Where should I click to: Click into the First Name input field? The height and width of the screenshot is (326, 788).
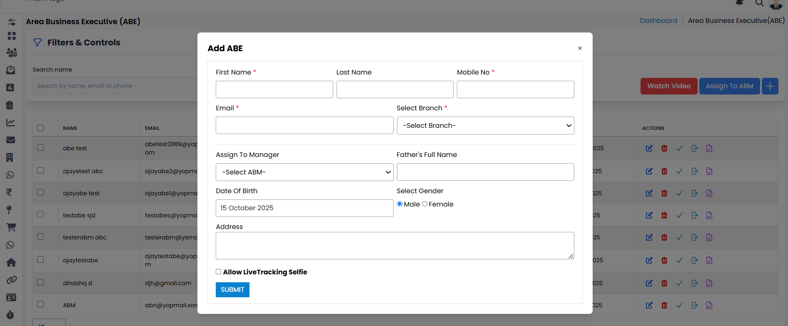click(x=274, y=90)
